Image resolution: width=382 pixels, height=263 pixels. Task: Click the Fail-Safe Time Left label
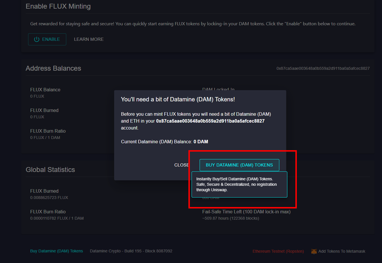point(246,212)
